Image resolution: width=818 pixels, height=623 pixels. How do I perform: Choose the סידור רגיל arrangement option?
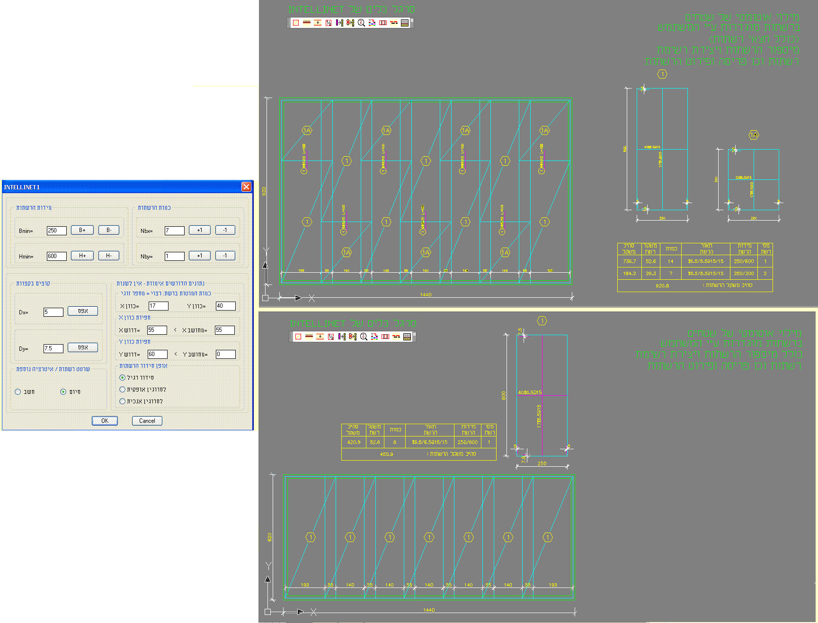click(x=123, y=378)
